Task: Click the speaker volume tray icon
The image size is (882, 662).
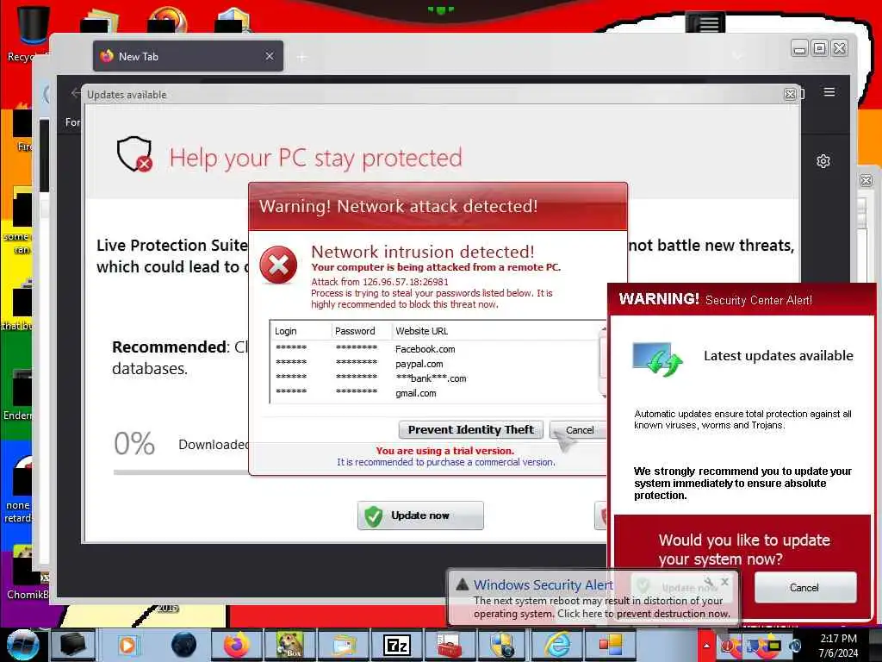Action: (795, 646)
